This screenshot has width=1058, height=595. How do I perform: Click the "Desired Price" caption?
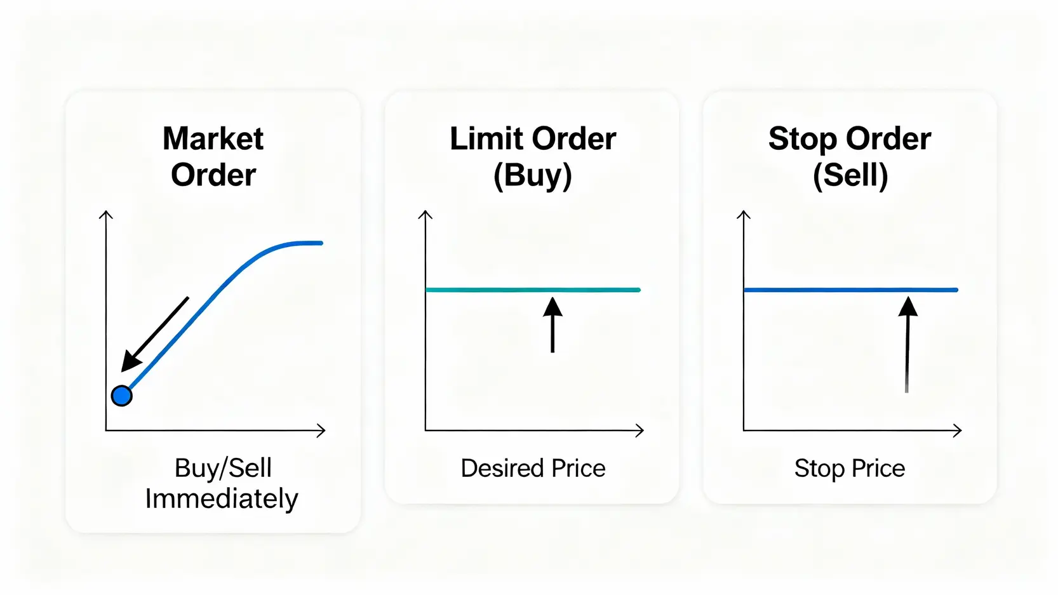[x=533, y=468]
